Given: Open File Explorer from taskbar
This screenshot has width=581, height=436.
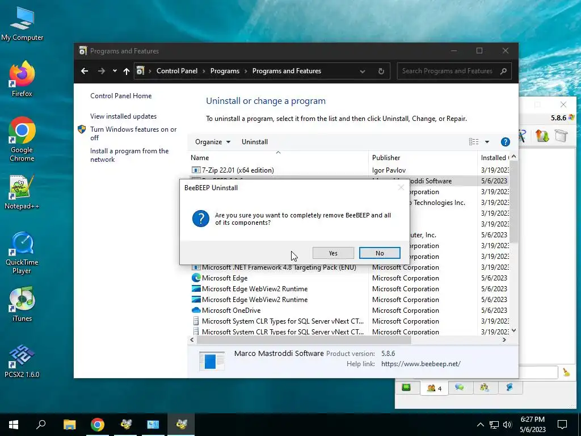Looking at the screenshot, I should coord(69,425).
